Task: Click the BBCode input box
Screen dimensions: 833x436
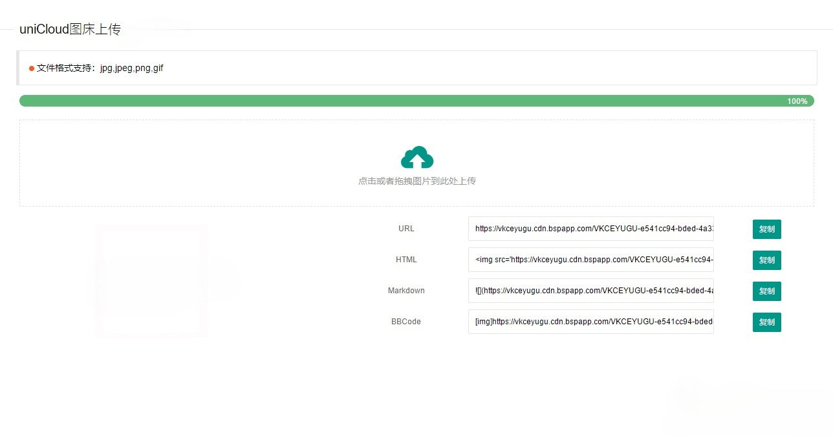Action: point(590,322)
